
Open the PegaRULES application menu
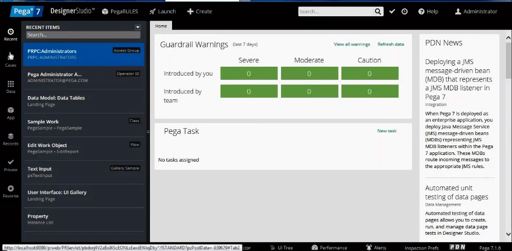coord(119,12)
